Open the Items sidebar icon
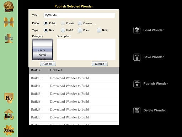Screen dimensions: 182x137 [9, 38]
